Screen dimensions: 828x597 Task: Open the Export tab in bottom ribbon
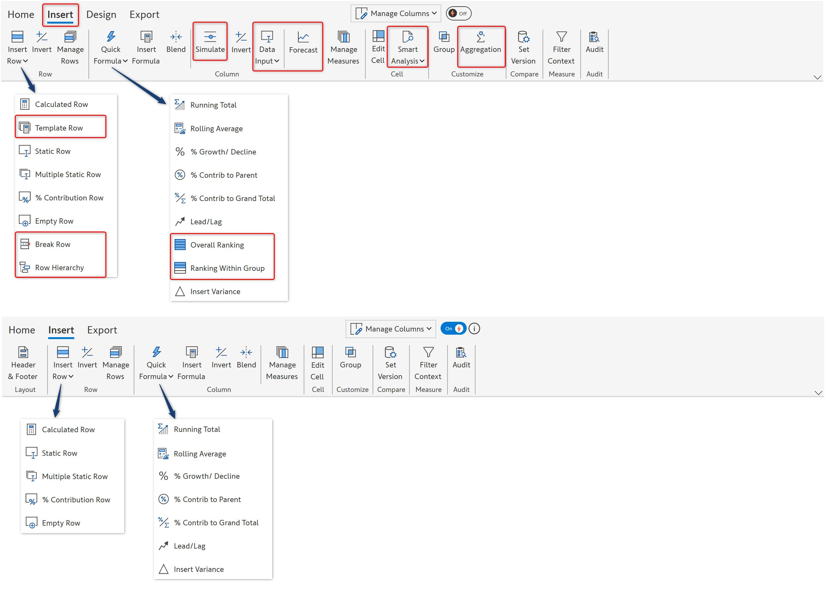(102, 330)
